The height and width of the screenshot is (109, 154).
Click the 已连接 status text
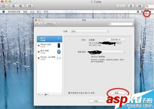(92, 40)
